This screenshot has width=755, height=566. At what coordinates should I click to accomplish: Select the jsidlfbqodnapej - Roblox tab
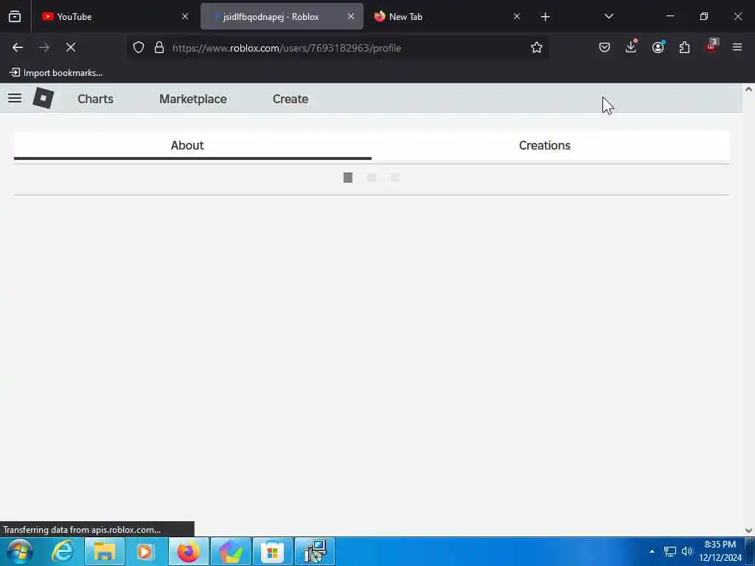pyautogui.click(x=282, y=16)
